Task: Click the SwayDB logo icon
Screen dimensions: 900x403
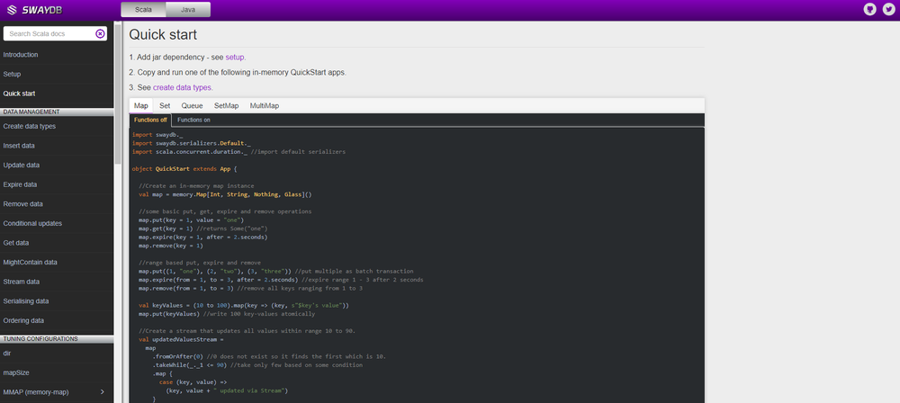Action: click(12, 10)
